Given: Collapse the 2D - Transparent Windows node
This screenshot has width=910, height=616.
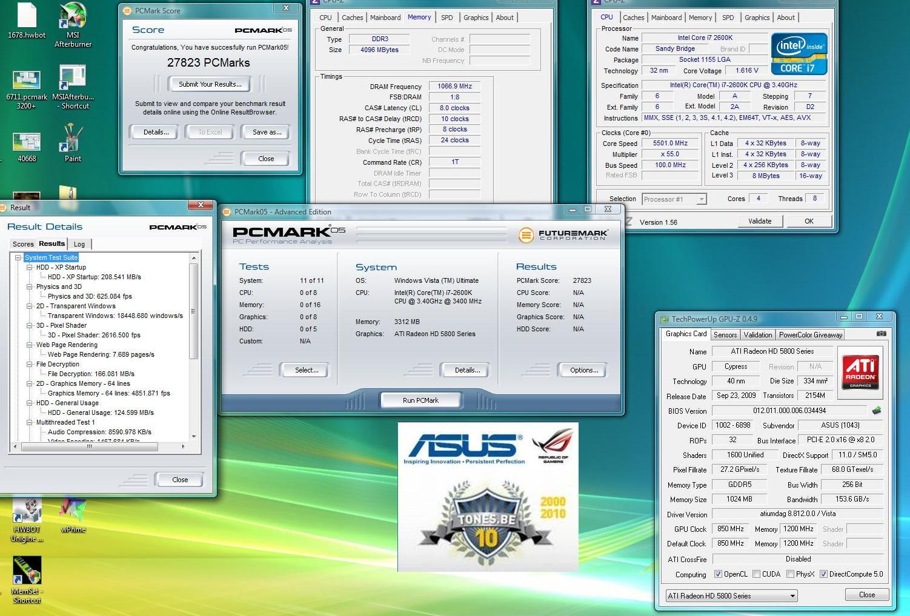Looking at the screenshot, I should pos(29,306).
